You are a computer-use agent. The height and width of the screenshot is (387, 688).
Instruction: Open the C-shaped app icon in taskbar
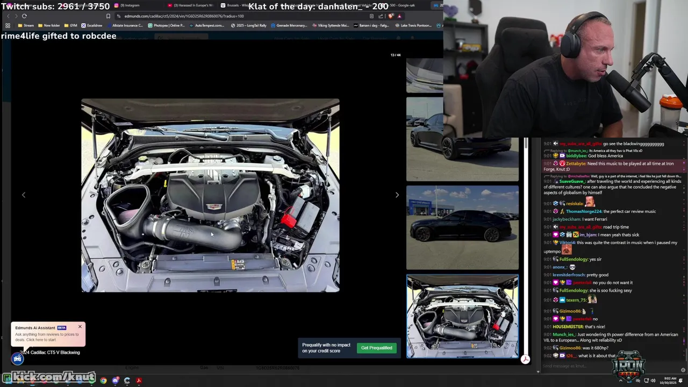pyautogui.click(x=127, y=381)
